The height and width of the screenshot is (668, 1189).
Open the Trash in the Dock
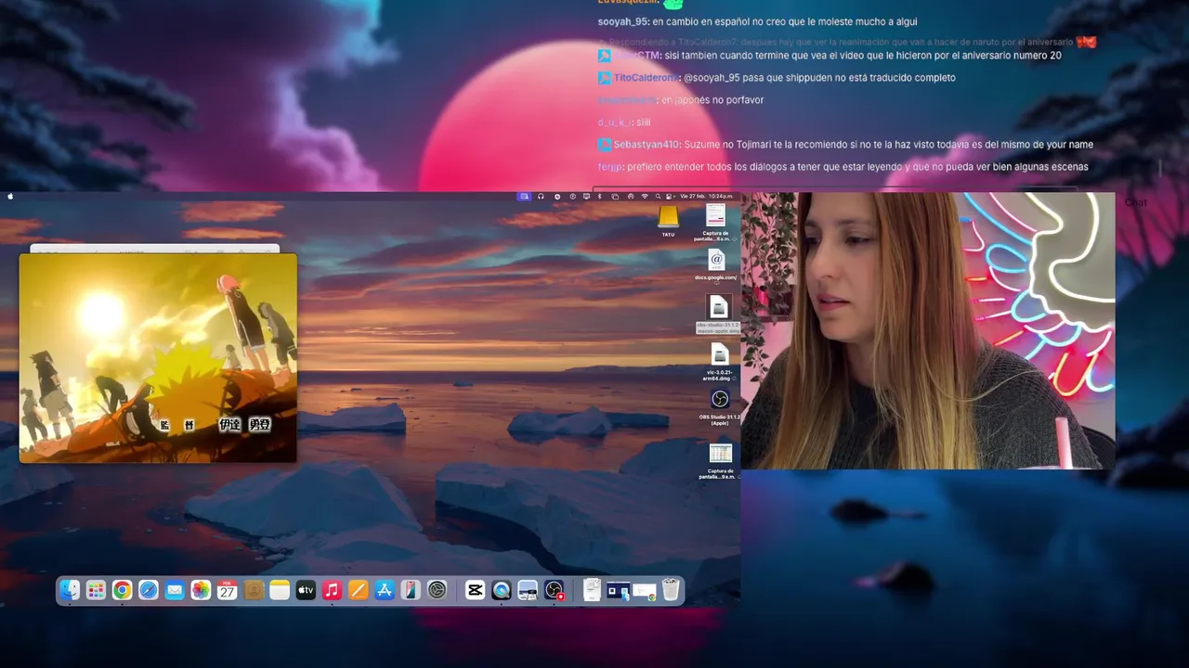coord(671,590)
